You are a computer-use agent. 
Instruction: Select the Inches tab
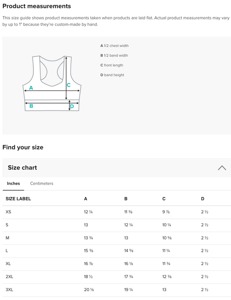pos(14,183)
